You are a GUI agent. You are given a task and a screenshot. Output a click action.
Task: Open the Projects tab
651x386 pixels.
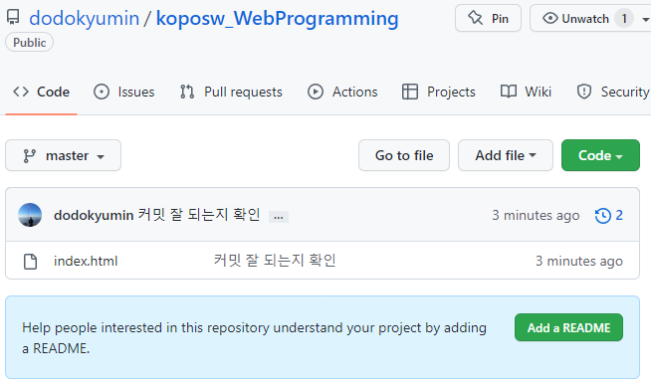(438, 92)
